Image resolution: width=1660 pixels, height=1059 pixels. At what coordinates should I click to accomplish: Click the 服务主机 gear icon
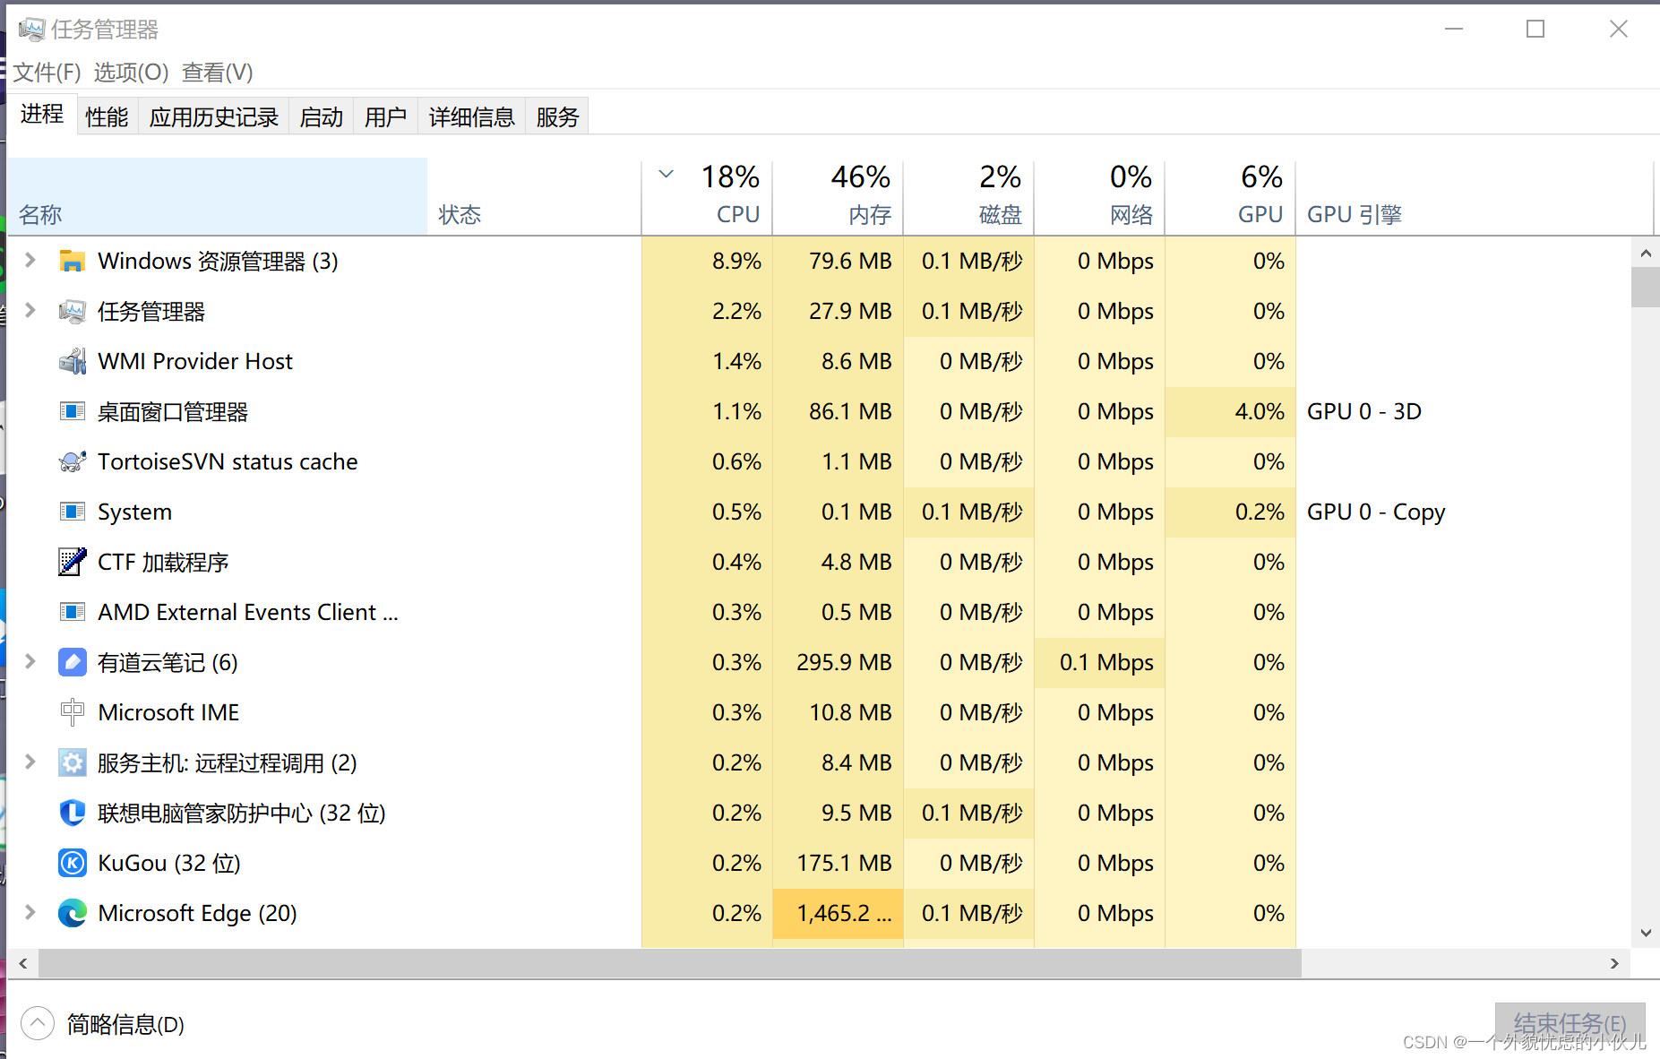click(72, 762)
